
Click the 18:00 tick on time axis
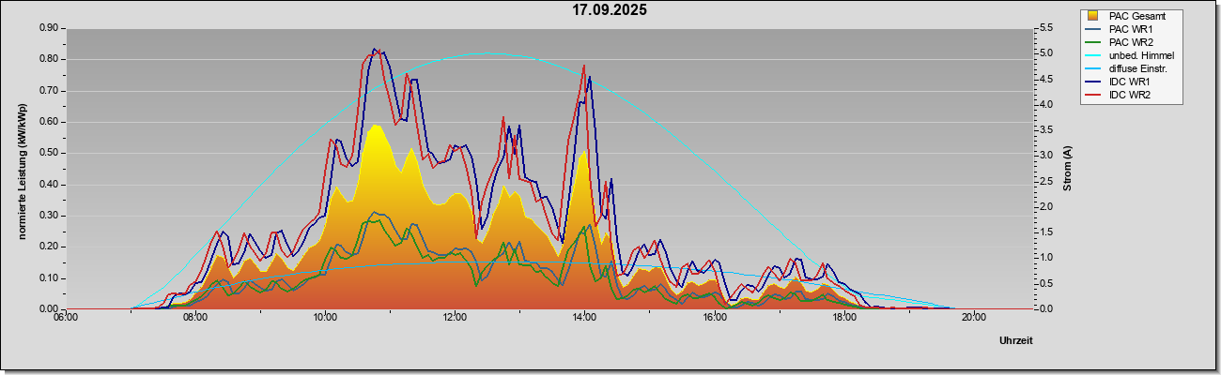[x=843, y=317]
